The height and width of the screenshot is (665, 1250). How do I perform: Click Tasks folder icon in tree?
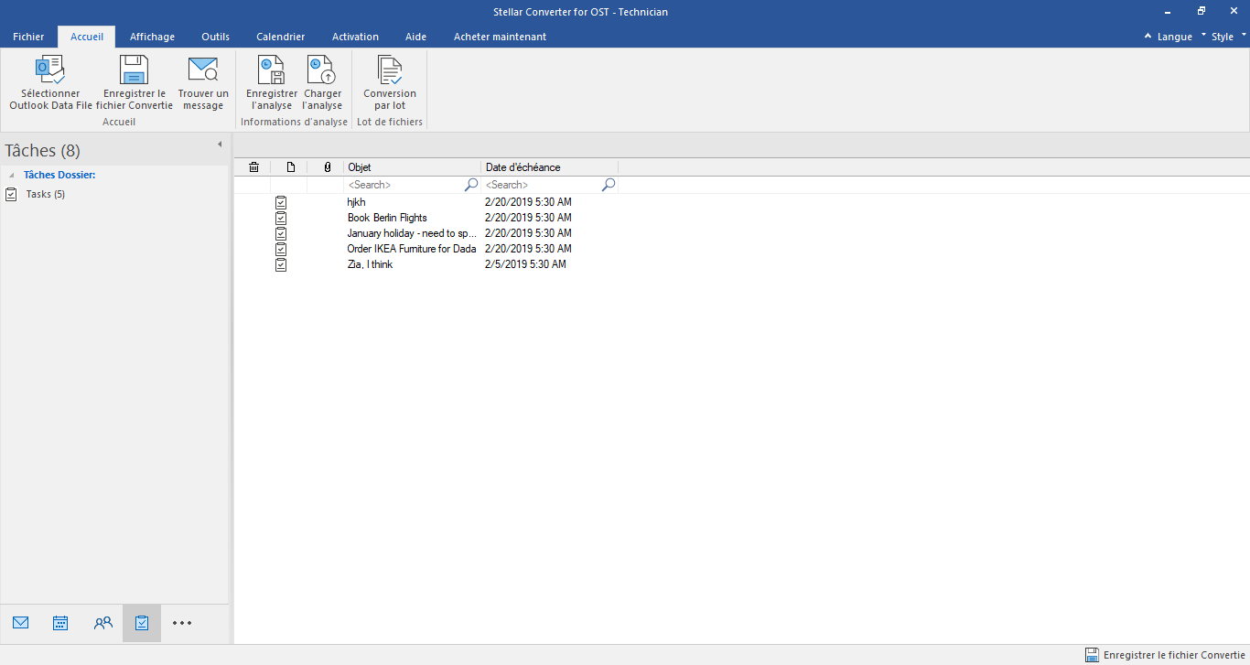point(11,194)
